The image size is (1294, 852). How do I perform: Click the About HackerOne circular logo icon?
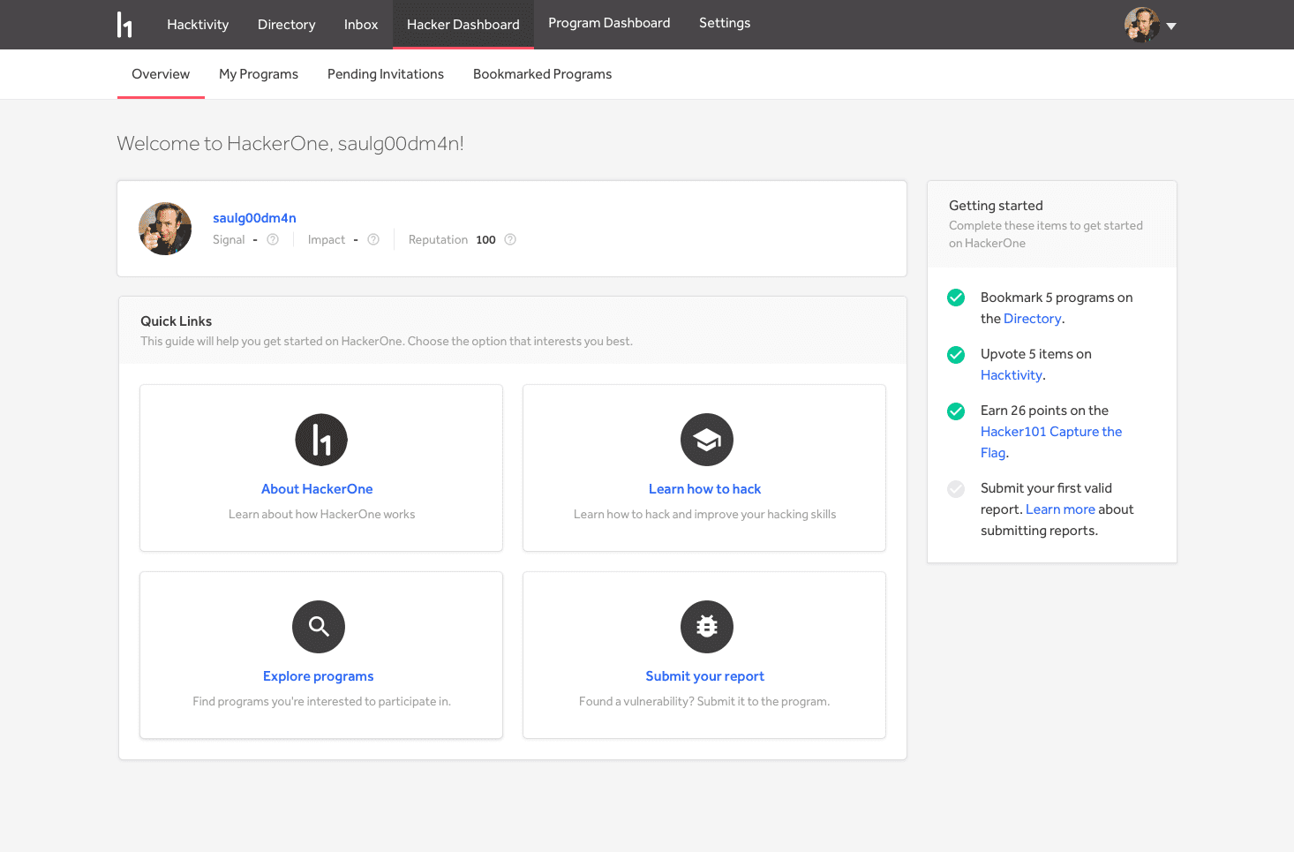[x=321, y=440]
